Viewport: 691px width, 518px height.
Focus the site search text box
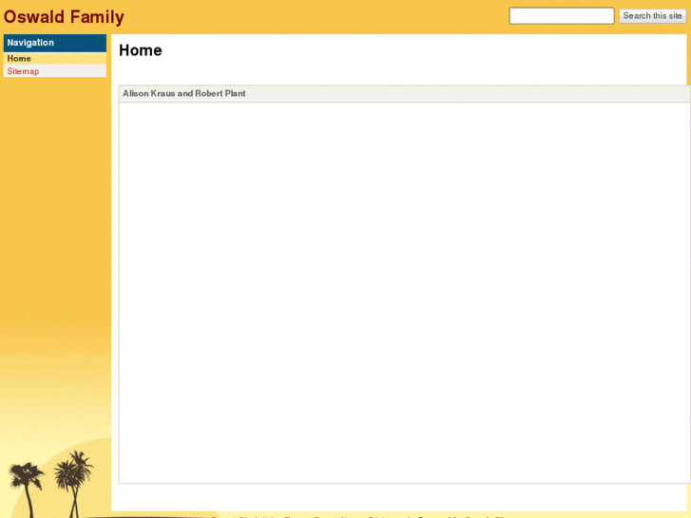(x=562, y=16)
